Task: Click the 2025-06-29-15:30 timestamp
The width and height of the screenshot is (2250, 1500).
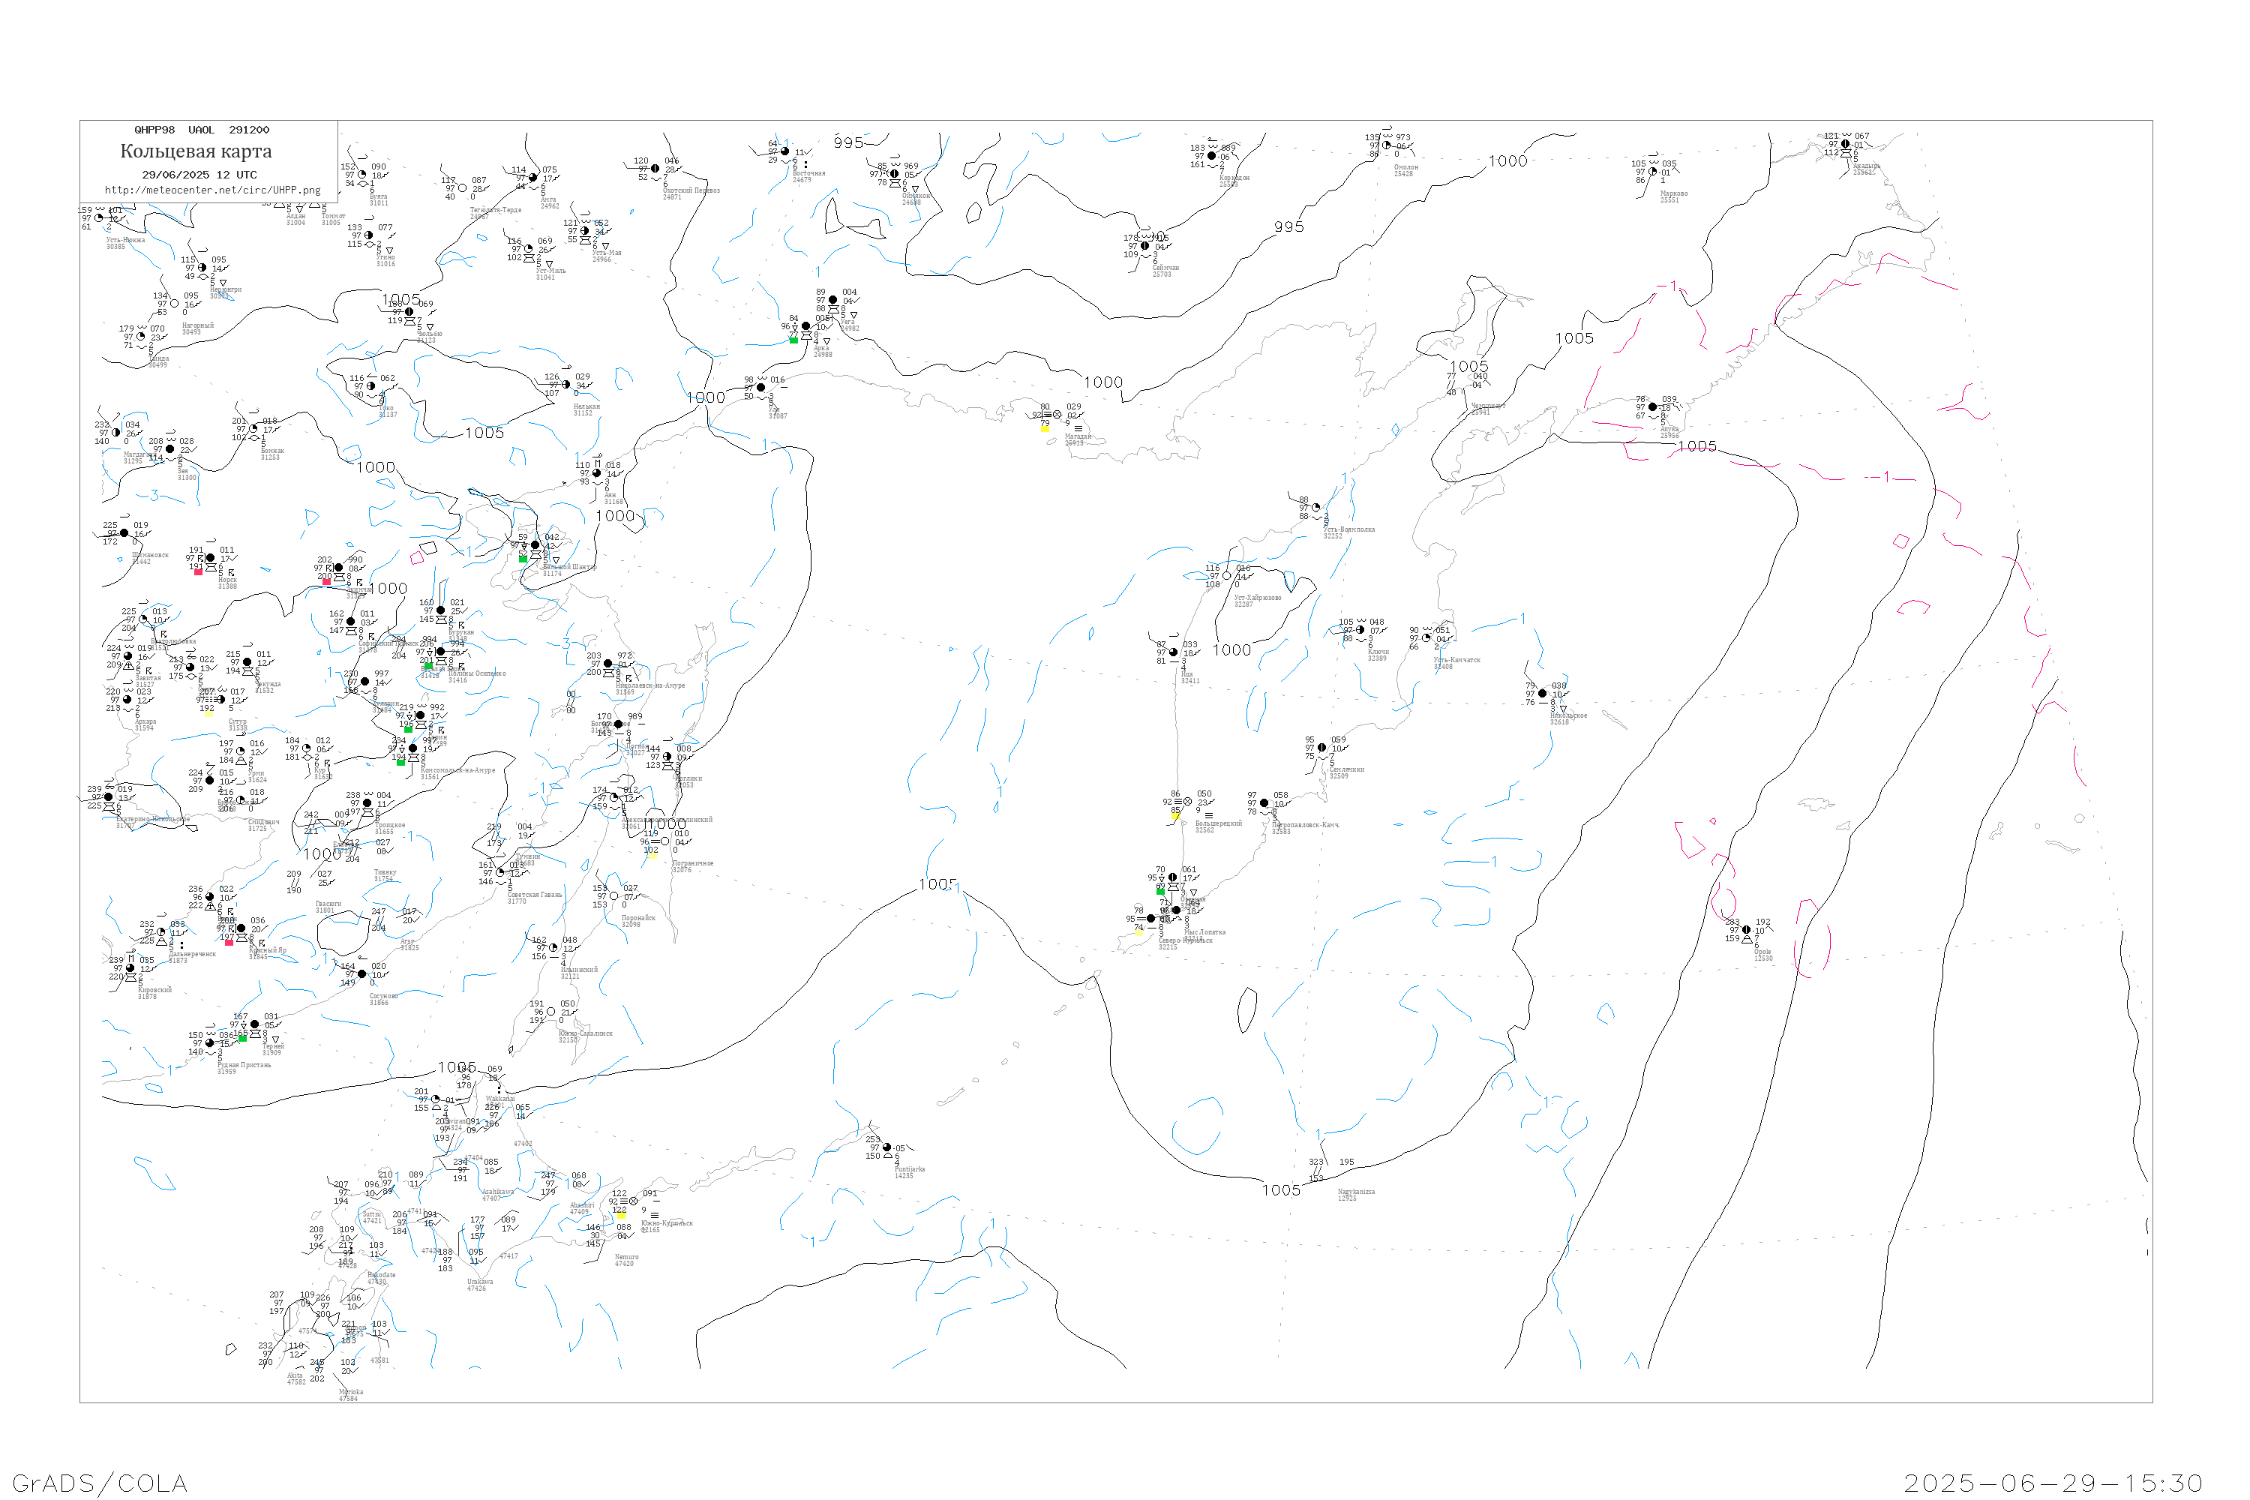Action: [x=2053, y=1483]
